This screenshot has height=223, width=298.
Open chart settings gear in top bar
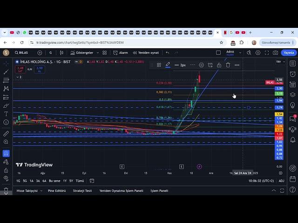tap(258, 52)
